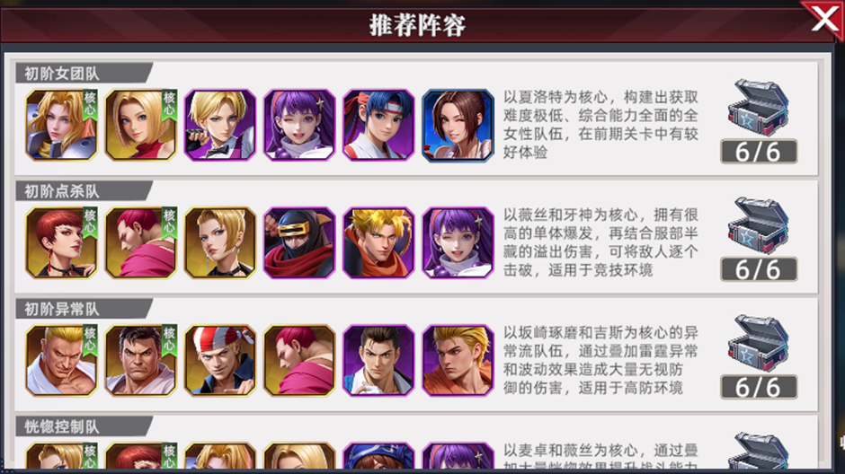Image resolution: width=845 pixels, height=474 pixels.
Task: Click the red short-haired hero in 初阶点杀队
Action: coord(61,243)
